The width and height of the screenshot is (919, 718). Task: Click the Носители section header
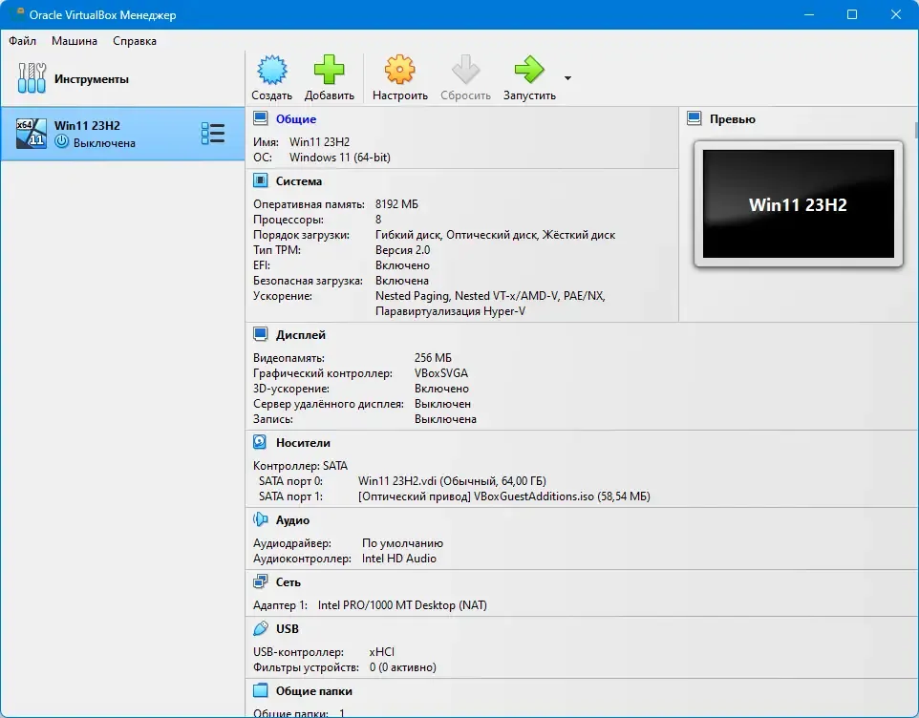(303, 443)
